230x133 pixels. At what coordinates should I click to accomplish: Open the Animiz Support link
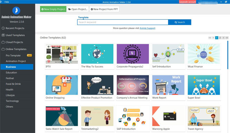(x=147, y=28)
